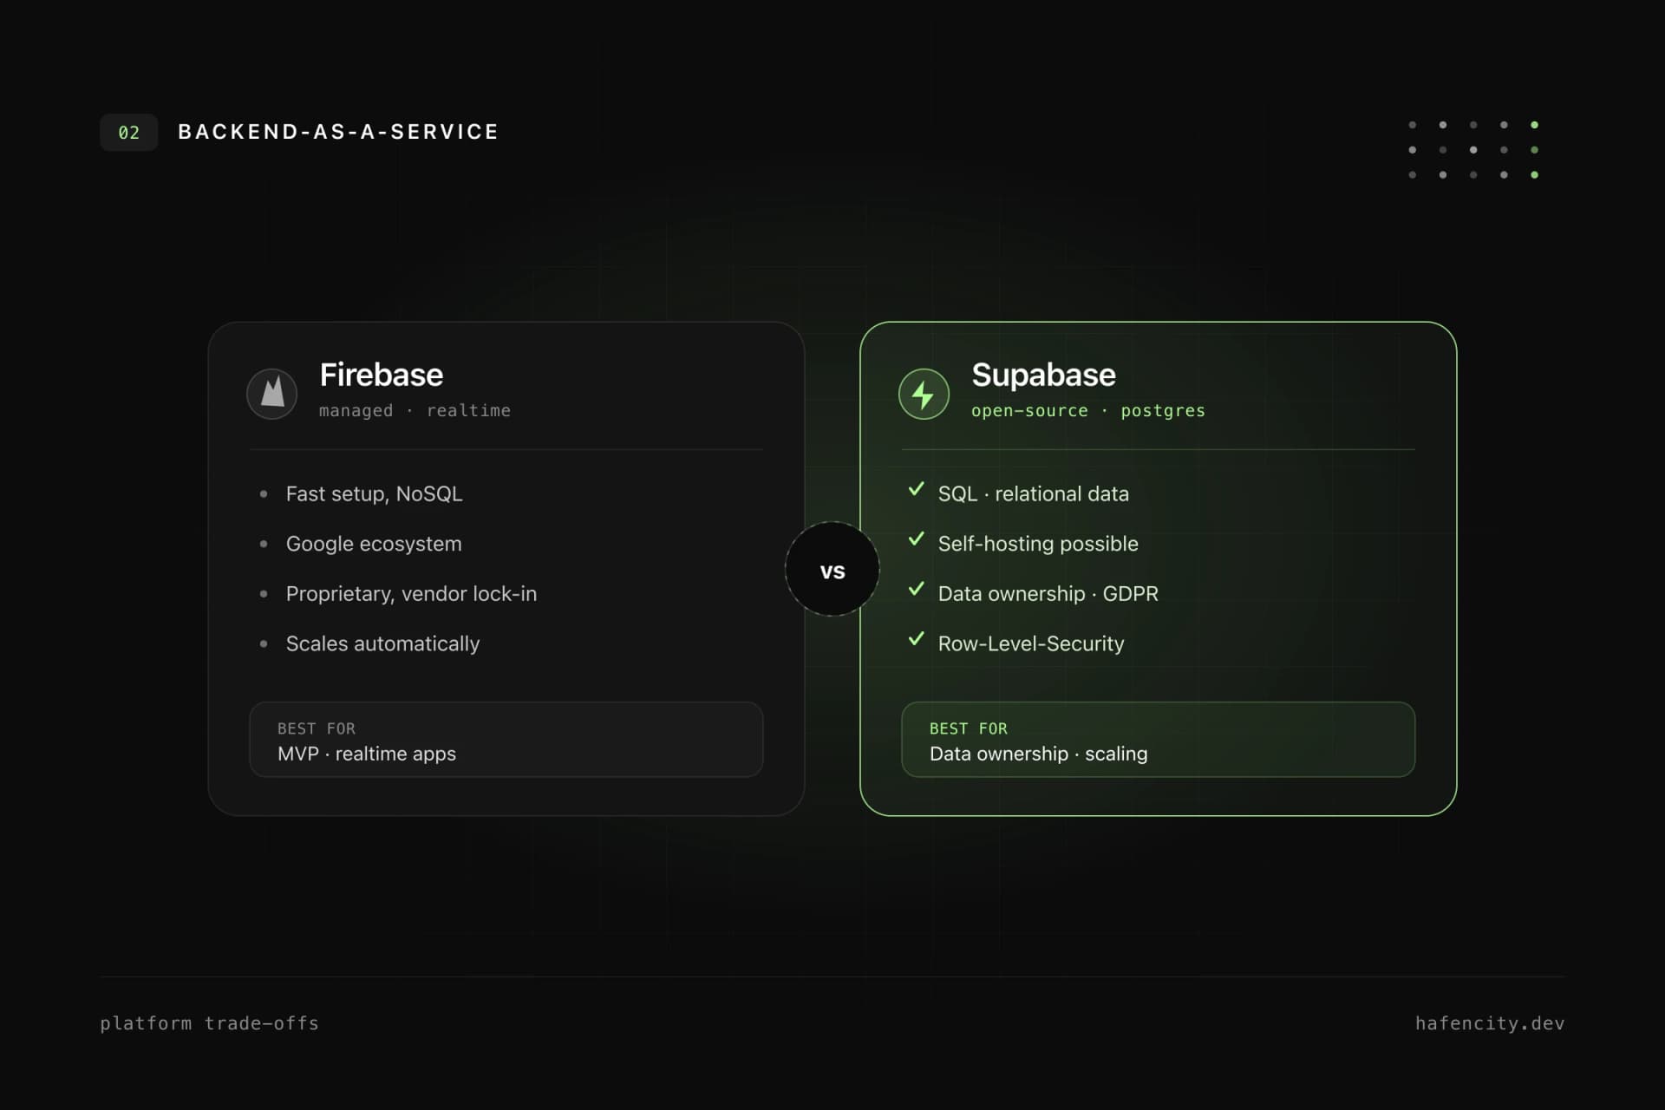Click the dot grid decoration at top right

pyautogui.click(x=1473, y=150)
